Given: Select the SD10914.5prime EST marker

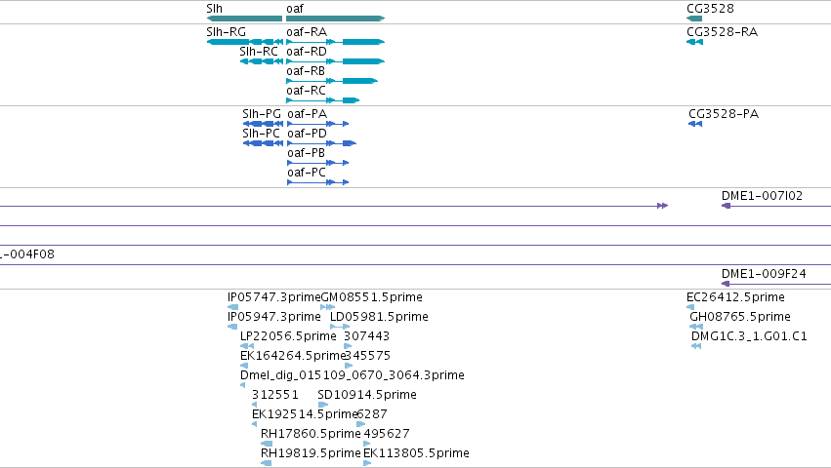Looking at the screenshot, I should pos(323,405).
